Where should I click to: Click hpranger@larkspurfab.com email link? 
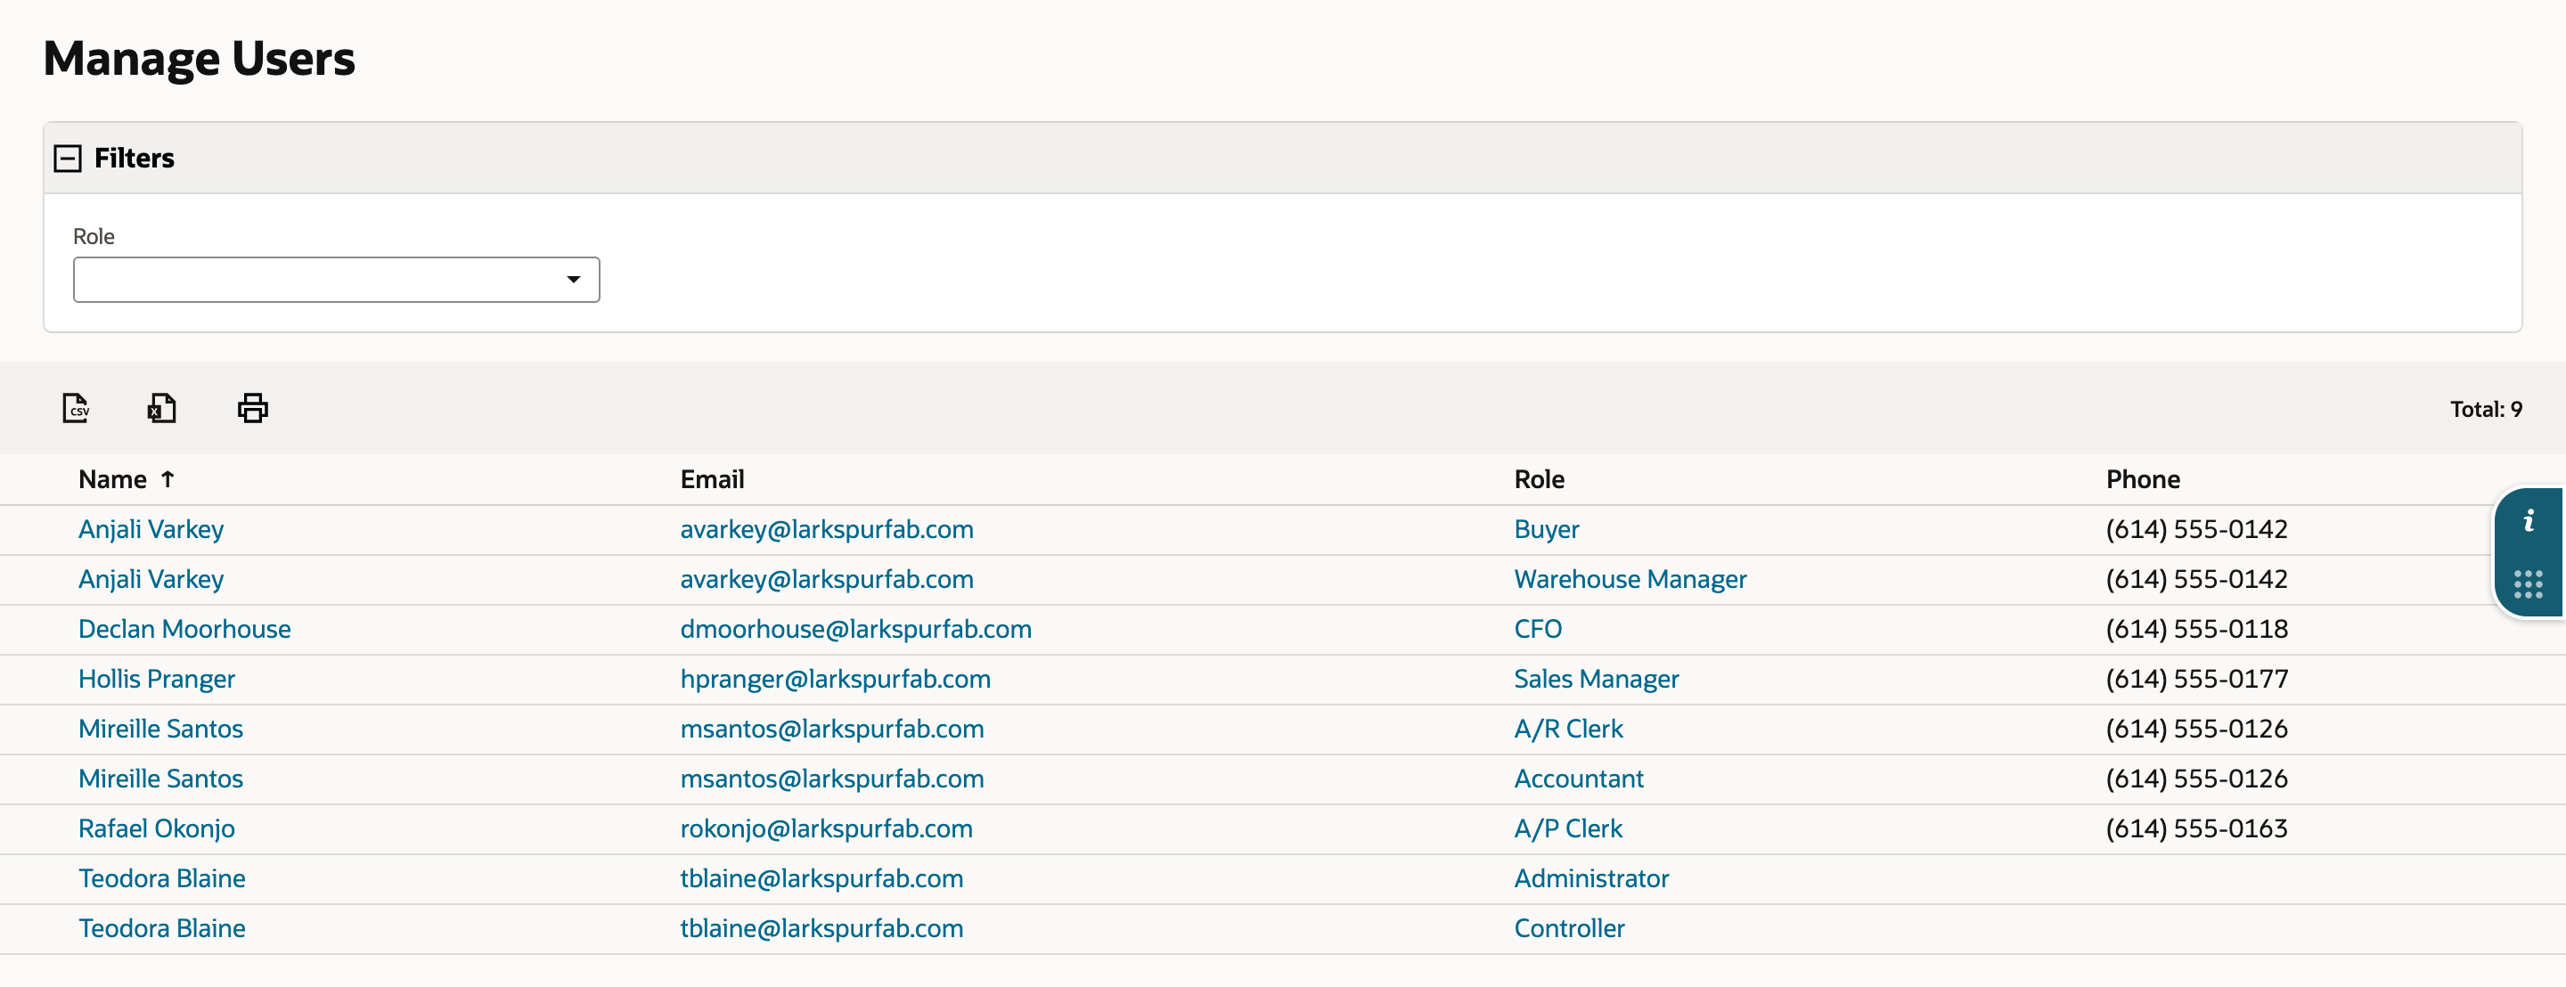836,680
